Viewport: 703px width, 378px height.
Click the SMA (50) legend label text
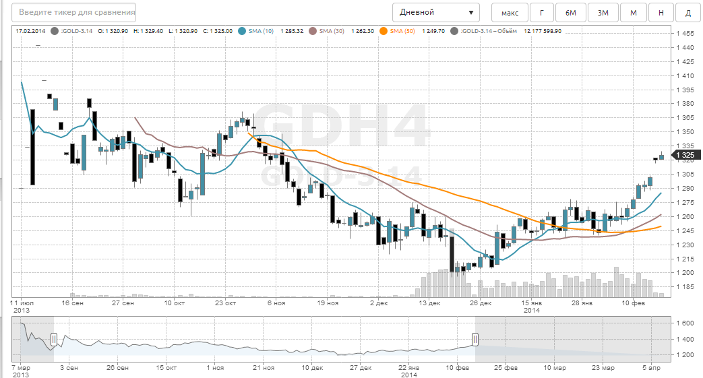click(x=402, y=31)
